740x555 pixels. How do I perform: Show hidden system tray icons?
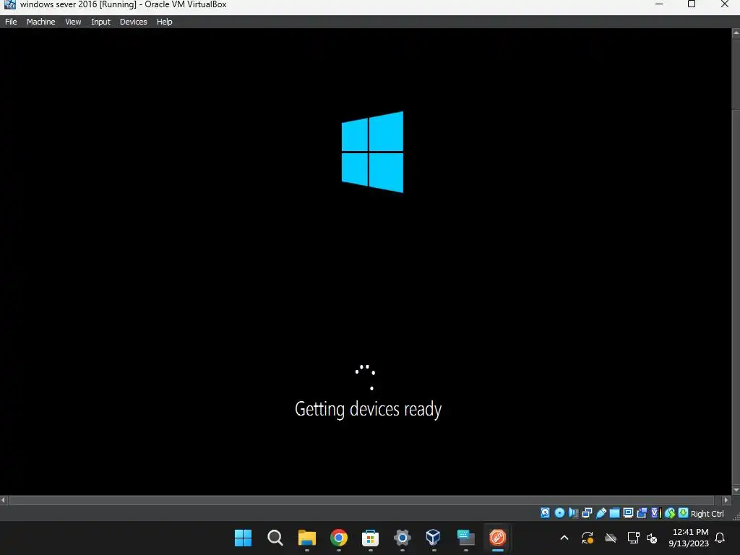[564, 538]
